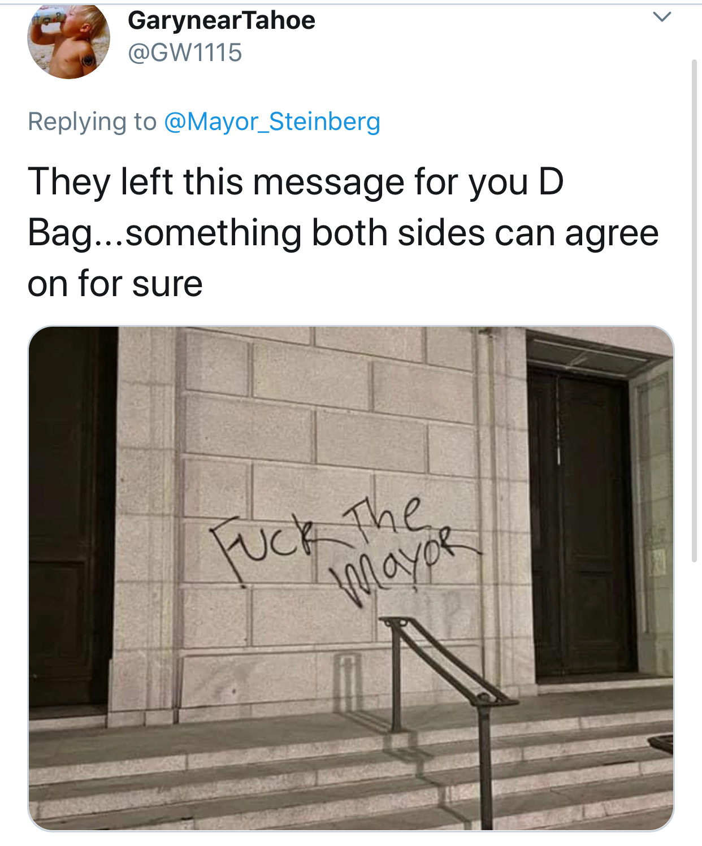This screenshot has width=702, height=846.
Task: Click the "Bag...something both sides" text line
Action: pyautogui.click(x=343, y=233)
